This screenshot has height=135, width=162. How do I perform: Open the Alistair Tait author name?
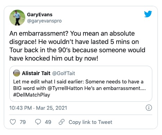pos(36,73)
